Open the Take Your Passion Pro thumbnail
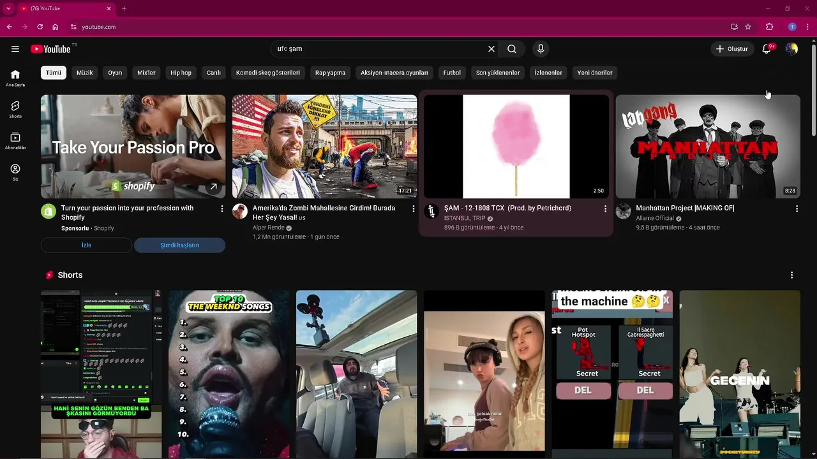 point(133,147)
